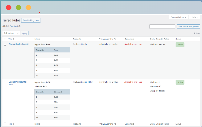The image size is (202, 127).
Task: Click 'Group of: Not set' text
Action: point(157,91)
